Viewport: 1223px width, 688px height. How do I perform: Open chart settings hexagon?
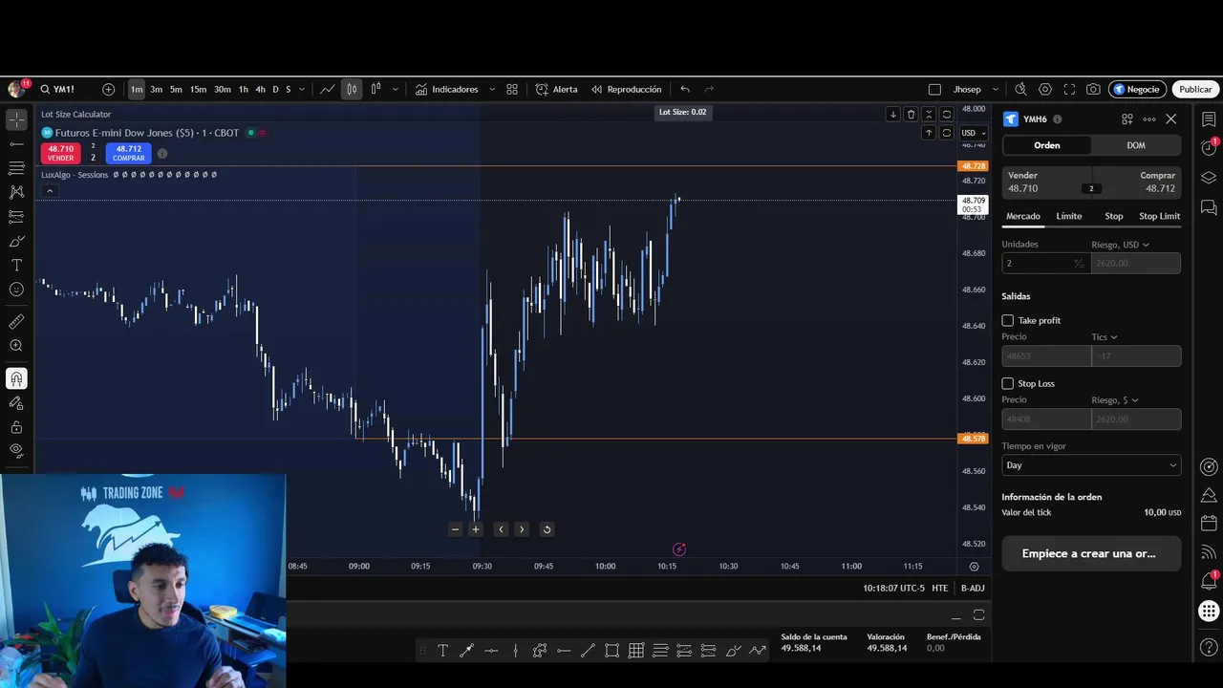pos(1045,89)
